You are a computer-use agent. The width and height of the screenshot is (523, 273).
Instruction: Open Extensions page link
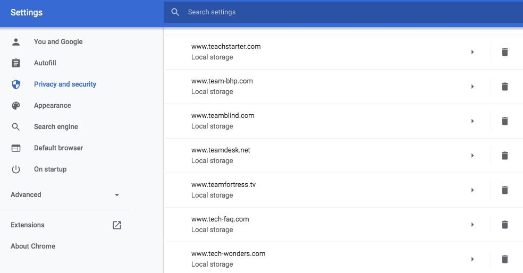coord(28,225)
